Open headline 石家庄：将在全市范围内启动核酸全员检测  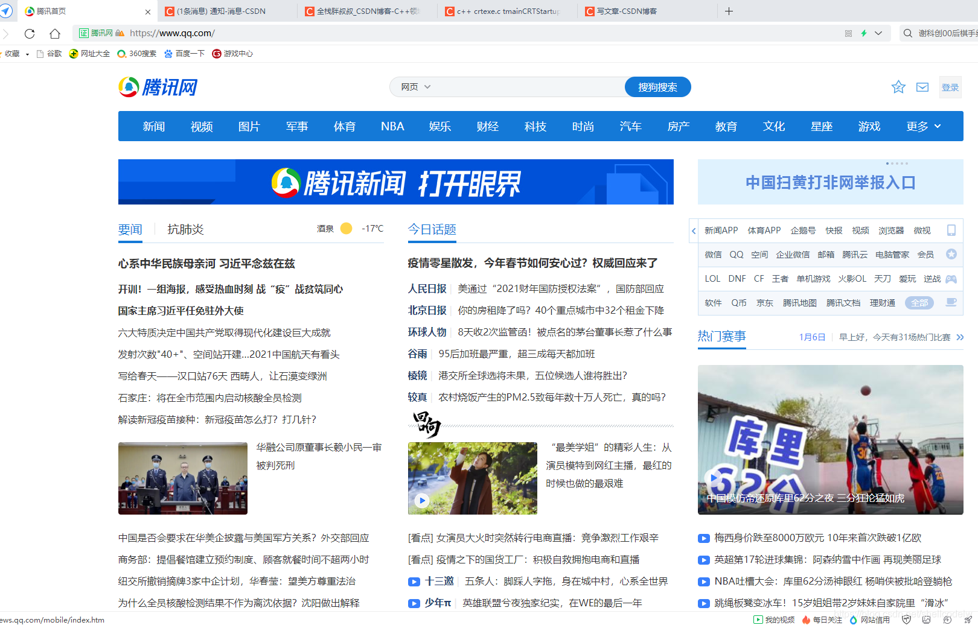(210, 398)
